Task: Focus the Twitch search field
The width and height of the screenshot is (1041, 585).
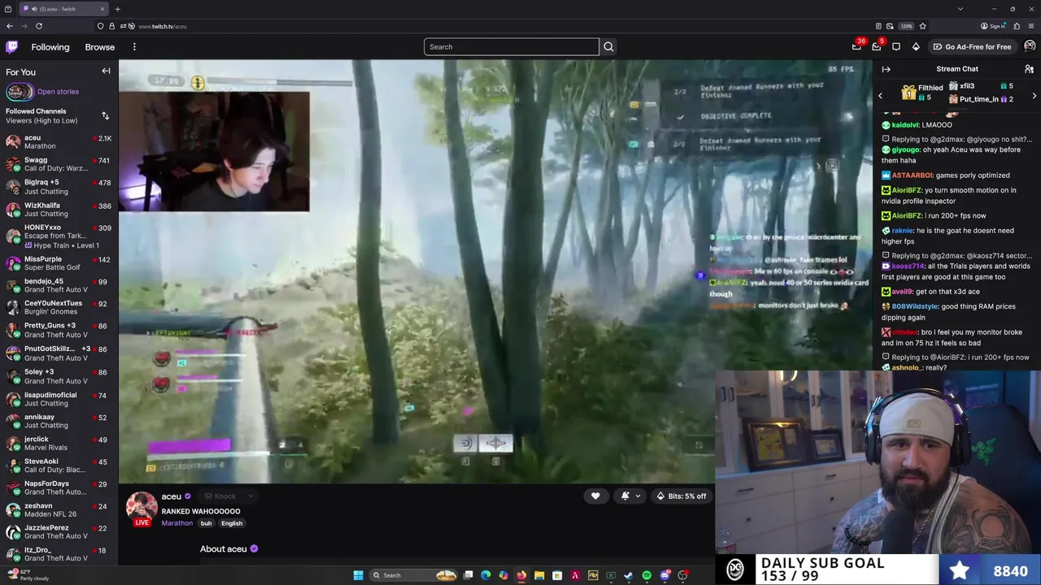Action: tap(511, 47)
